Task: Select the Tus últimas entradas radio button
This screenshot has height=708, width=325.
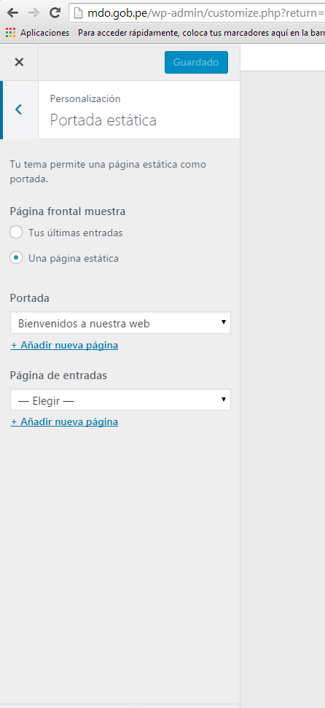Action: pos(16,233)
